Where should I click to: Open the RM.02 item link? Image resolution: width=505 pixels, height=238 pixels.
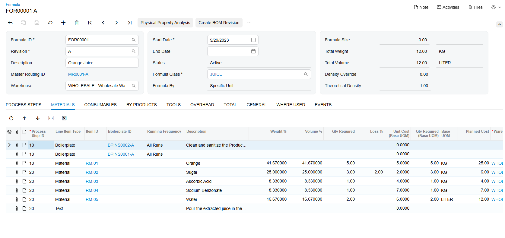92,172
